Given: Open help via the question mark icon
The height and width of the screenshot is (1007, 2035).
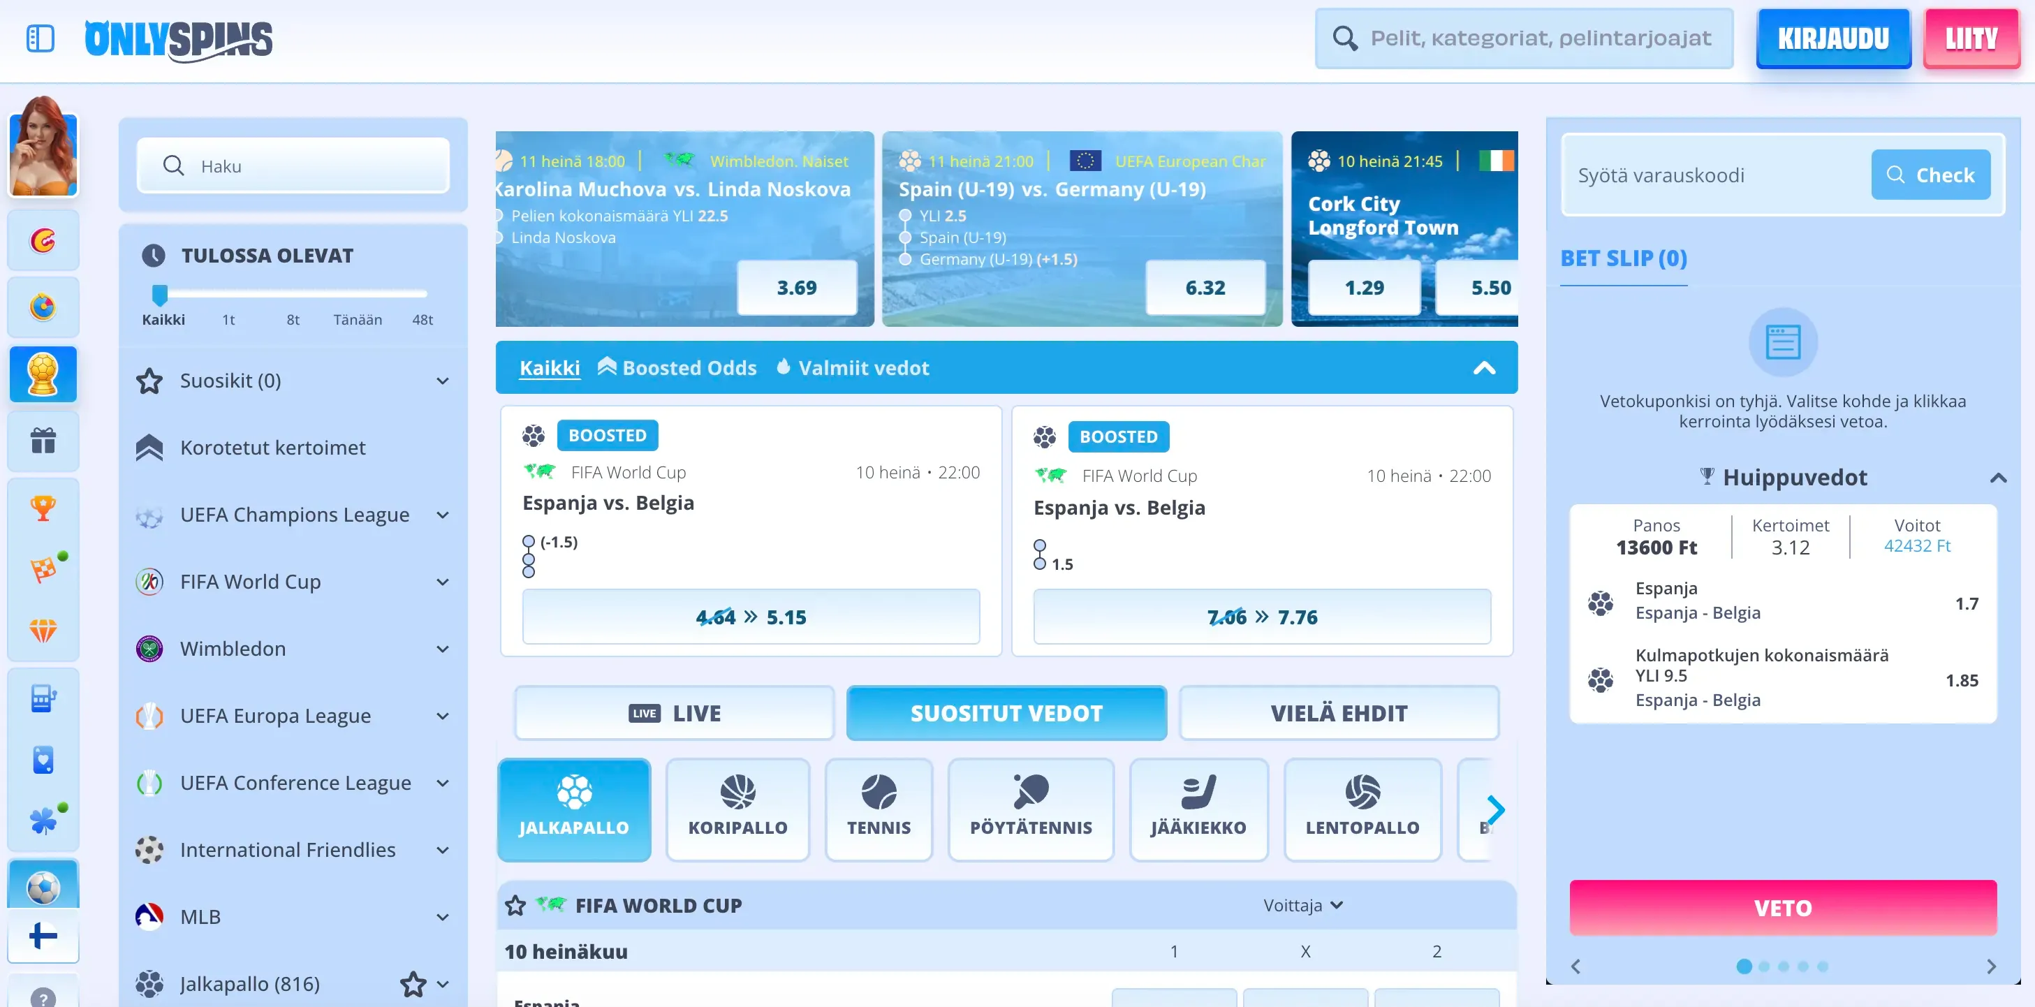Looking at the screenshot, I should pyautogui.click(x=43, y=997).
